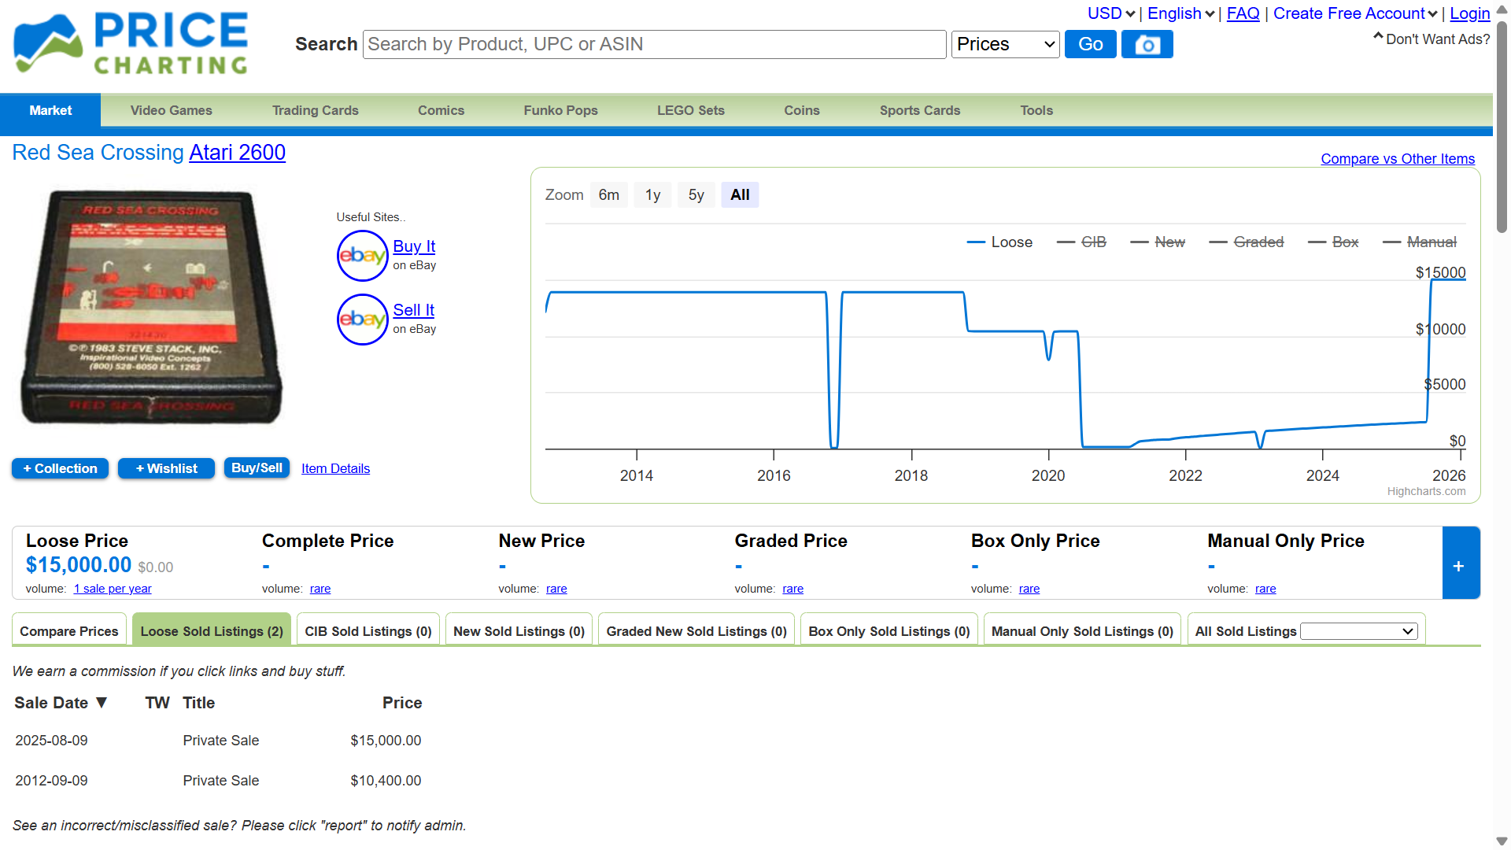Viewport: 1511px width, 850px height.
Task: Focus the product search input field
Action: pos(654,44)
